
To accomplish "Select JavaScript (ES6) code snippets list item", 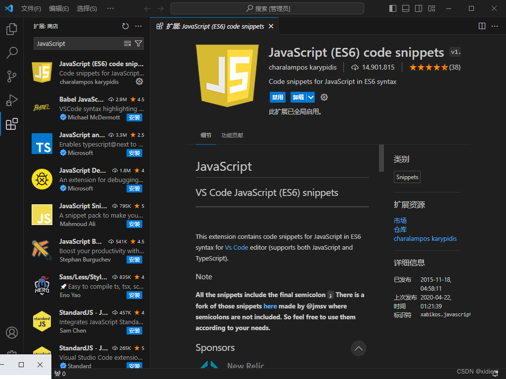I will pos(87,73).
